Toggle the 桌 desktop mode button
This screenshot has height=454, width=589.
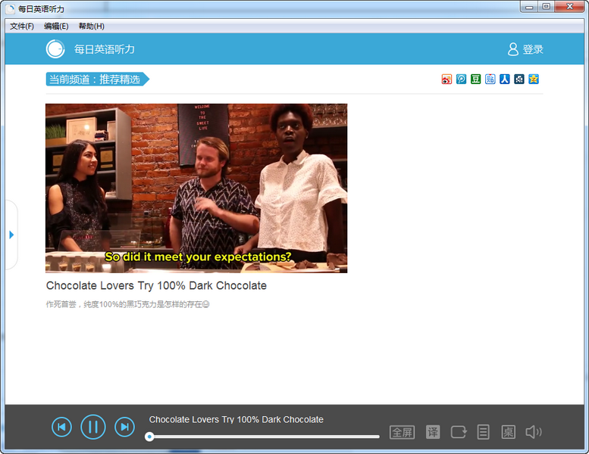(x=508, y=432)
